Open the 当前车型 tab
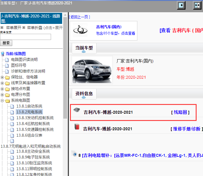 coord(84,48)
